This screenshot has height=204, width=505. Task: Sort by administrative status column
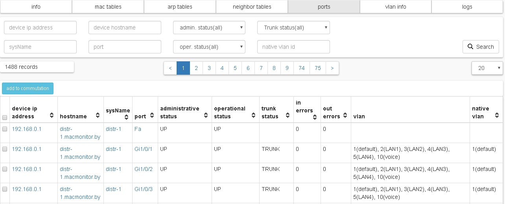pos(206,116)
